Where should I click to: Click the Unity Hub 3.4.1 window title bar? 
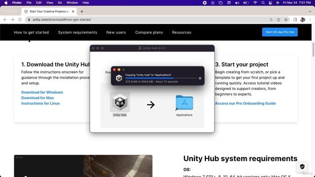coord(152,48)
